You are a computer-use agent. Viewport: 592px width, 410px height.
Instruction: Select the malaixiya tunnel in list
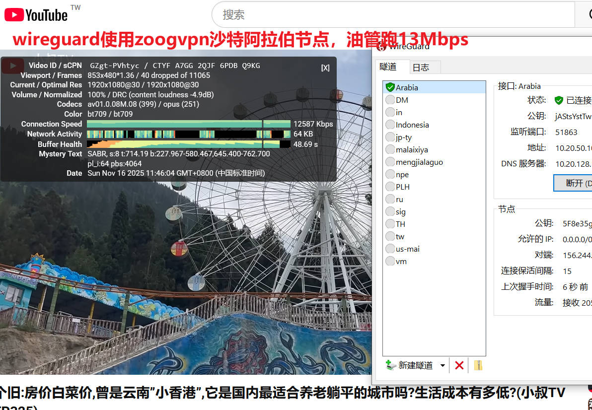click(x=412, y=149)
